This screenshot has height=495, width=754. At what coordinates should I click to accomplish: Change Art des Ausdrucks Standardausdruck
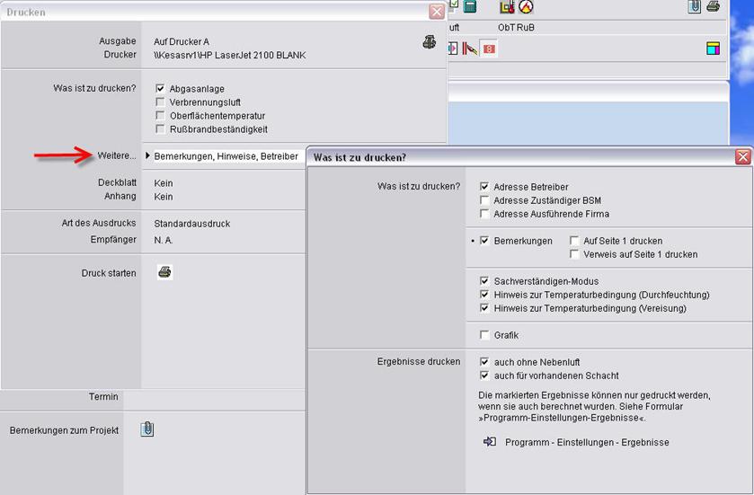coord(191,224)
